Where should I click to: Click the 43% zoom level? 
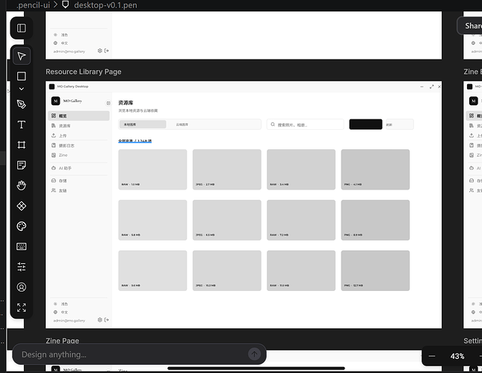tap(457, 356)
